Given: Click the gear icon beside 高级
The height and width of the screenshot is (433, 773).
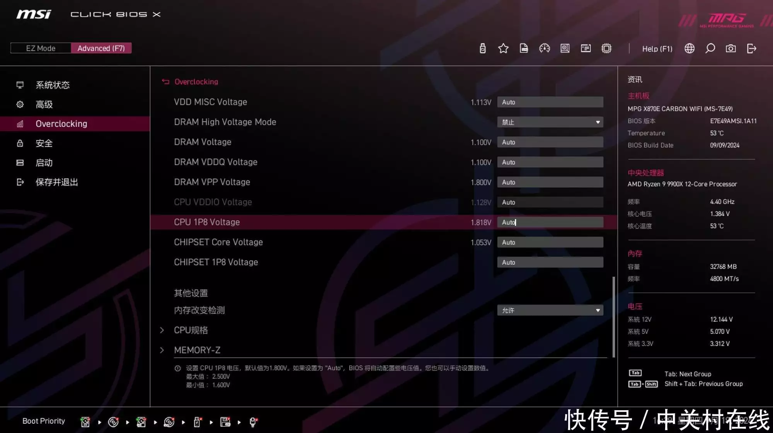Looking at the screenshot, I should tap(20, 104).
